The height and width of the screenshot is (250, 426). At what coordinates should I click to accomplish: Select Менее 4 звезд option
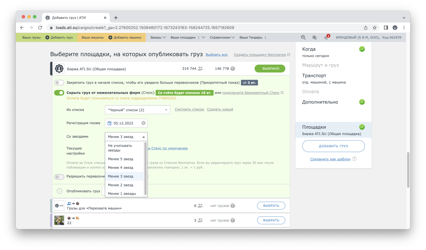tap(124, 168)
